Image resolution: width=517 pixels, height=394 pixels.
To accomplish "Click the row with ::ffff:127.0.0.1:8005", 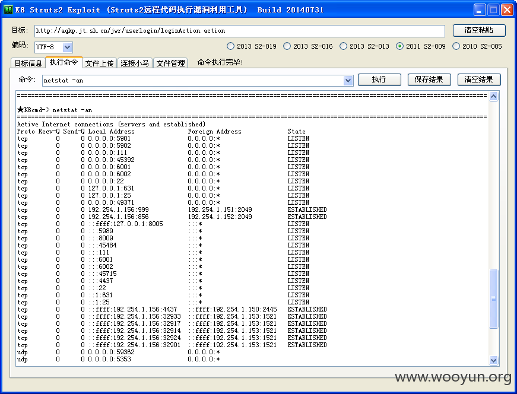I will (x=163, y=224).
